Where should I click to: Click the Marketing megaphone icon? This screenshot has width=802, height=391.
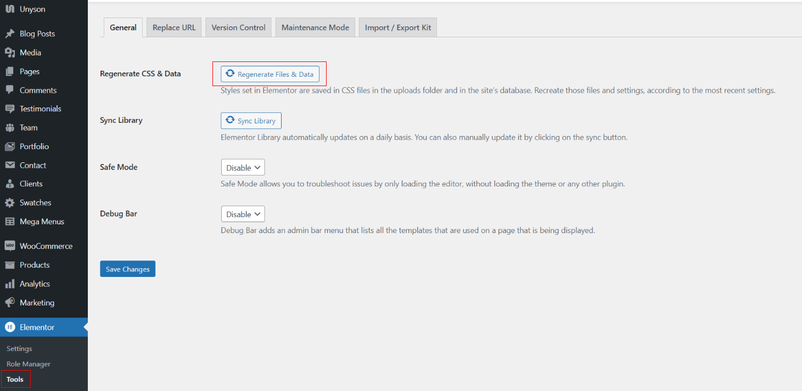pos(9,303)
